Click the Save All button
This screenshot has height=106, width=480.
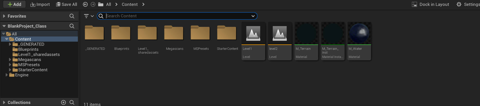click(x=67, y=4)
